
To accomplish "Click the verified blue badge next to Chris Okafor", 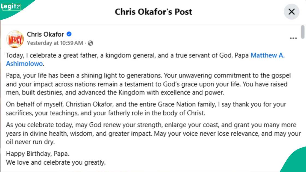I will (x=69, y=34).
